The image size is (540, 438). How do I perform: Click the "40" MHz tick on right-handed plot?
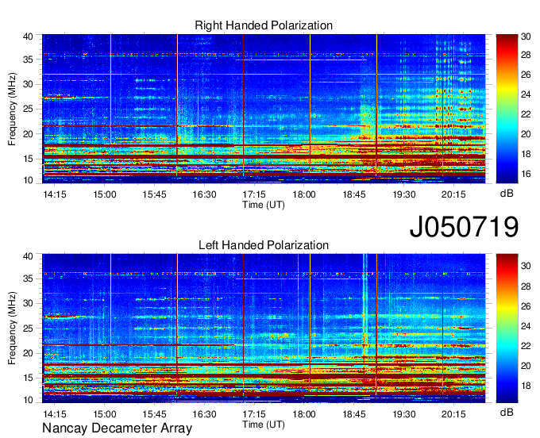pos(29,36)
